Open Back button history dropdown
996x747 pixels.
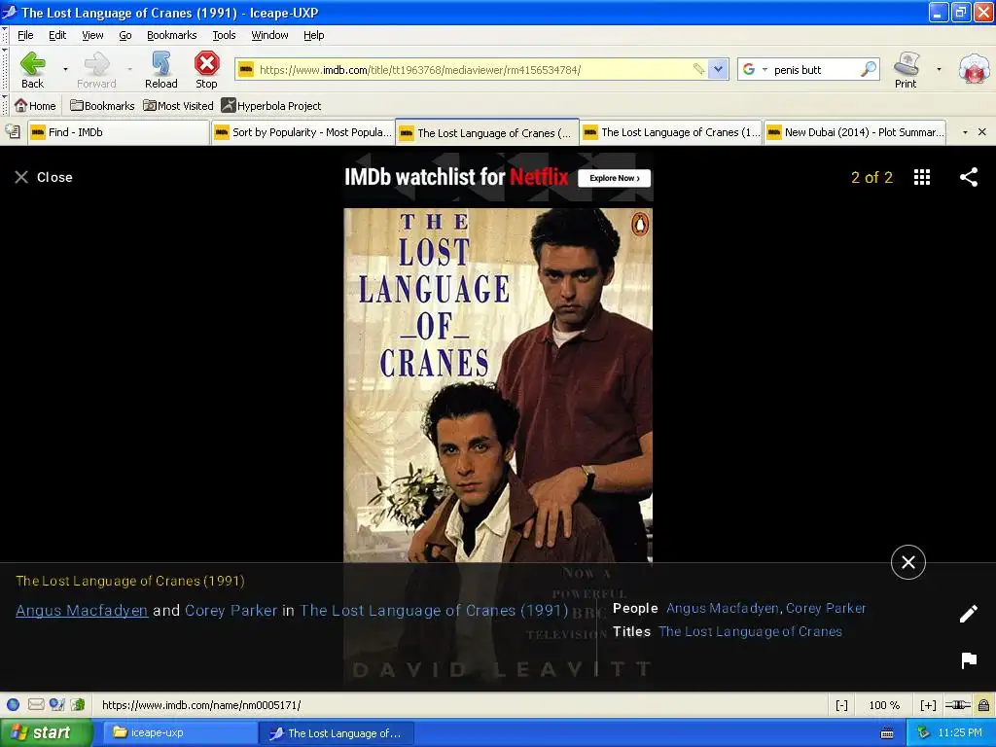coord(65,69)
